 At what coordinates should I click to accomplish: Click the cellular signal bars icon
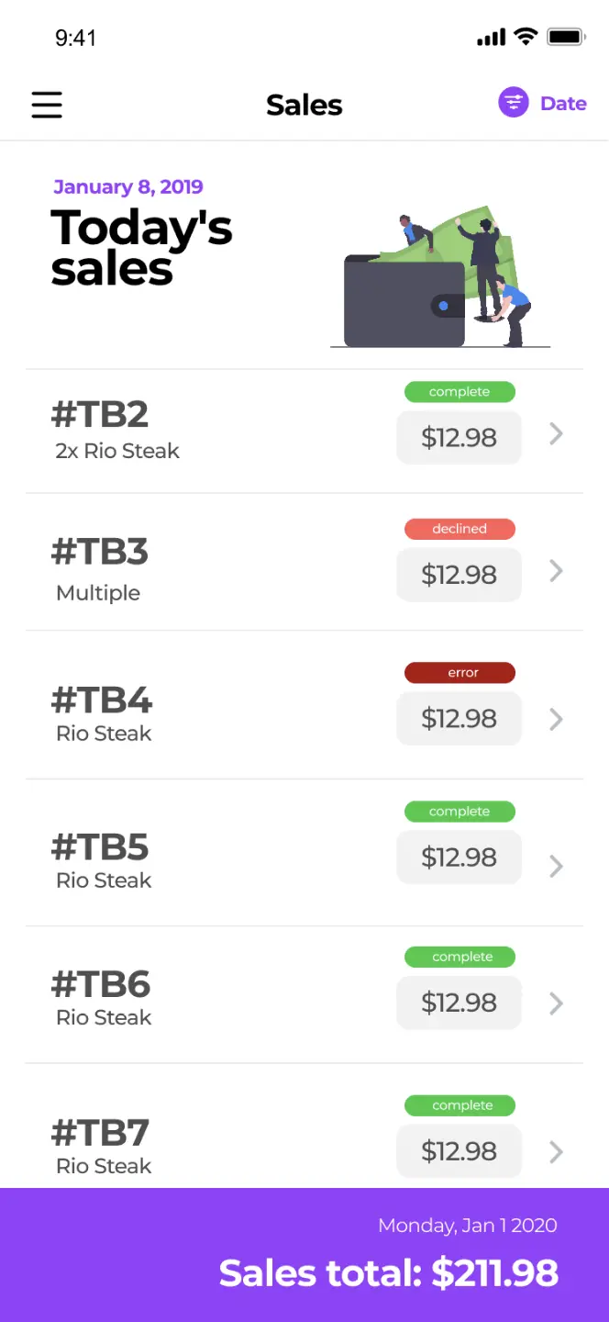(491, 37)
